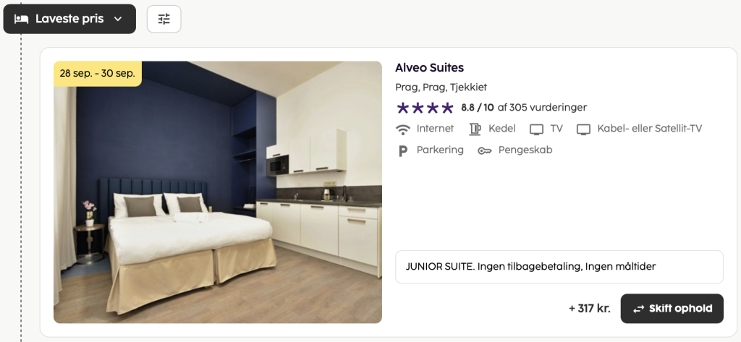Open the Alveo Suites hotel title
741x342 pixels.
click(x=429, y=67)
